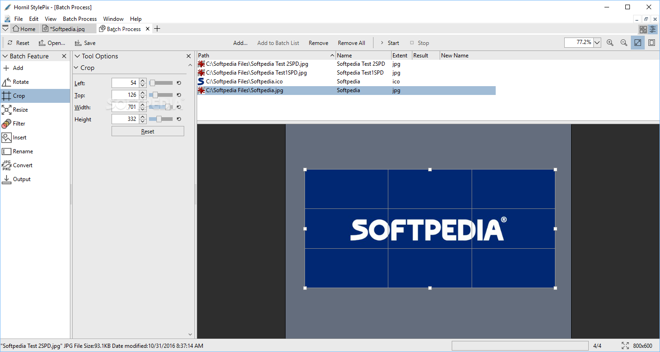Toggle the thumbnail grid view icon
The height and width of the screenshot is (352, 660).
pos(643,29)
